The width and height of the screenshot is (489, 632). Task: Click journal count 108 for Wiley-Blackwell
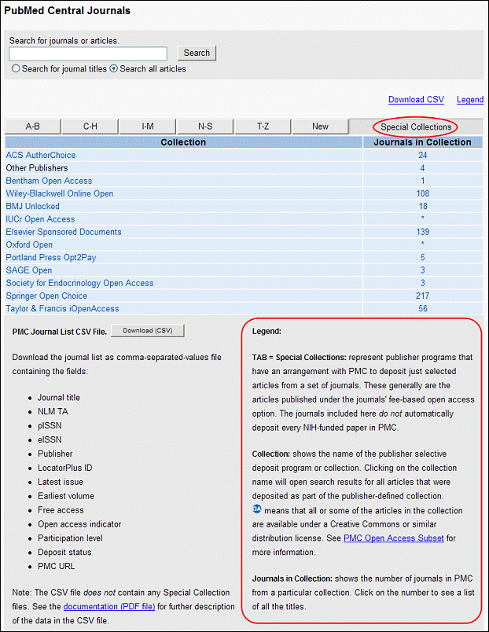pyautogui.click(x=422, y=193)
